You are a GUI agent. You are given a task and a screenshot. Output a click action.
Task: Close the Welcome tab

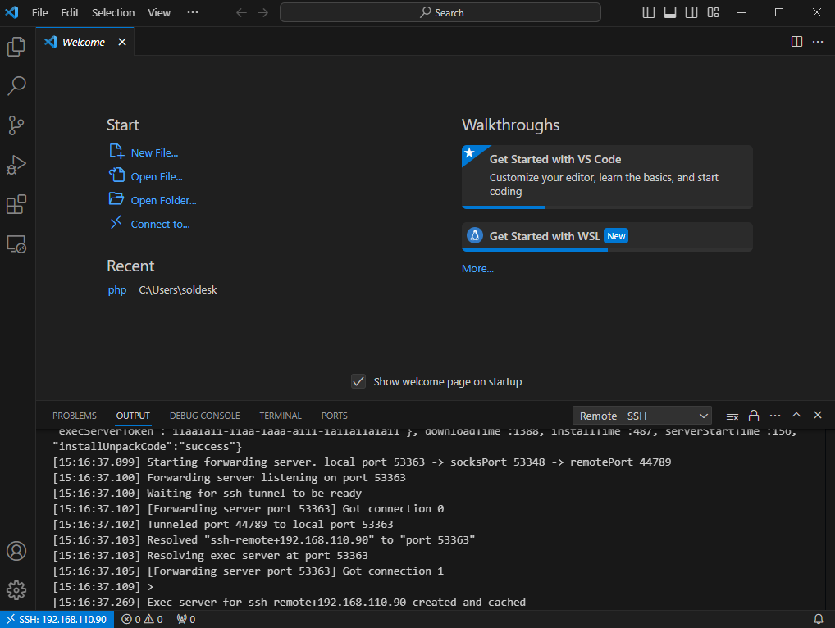click(122, 42)
